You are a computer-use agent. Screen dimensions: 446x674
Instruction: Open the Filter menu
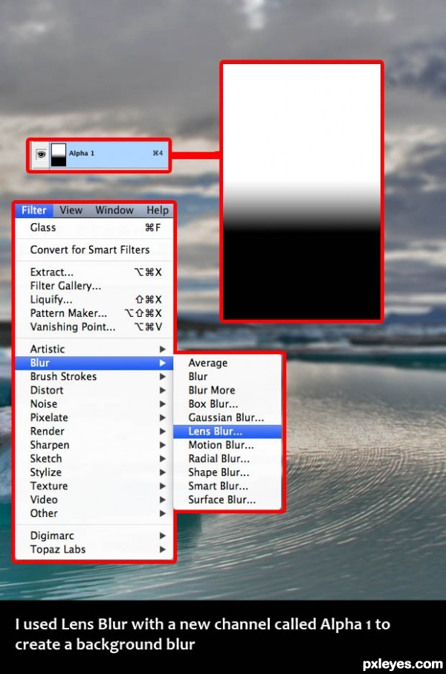click(x=34, y=211)
